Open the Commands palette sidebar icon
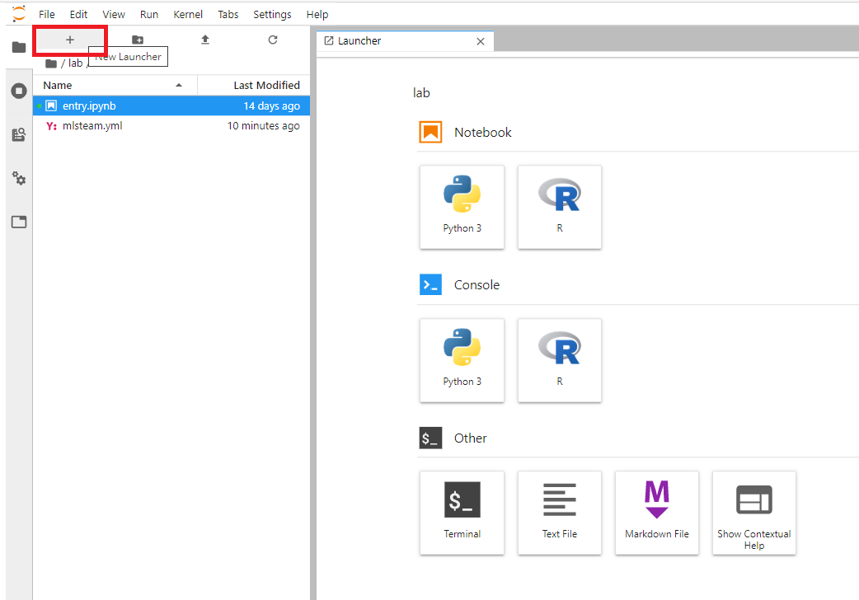 pos(19,134)
